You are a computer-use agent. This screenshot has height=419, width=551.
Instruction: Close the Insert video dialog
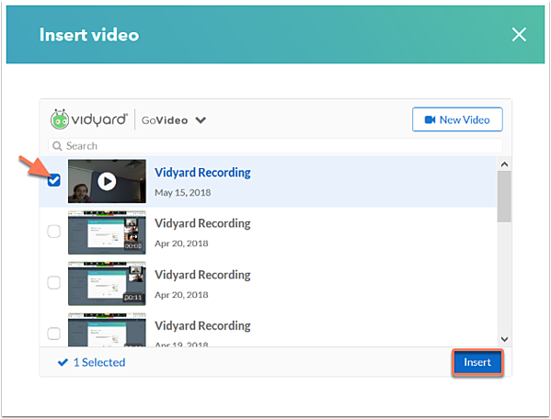click(x=519, y=34)
